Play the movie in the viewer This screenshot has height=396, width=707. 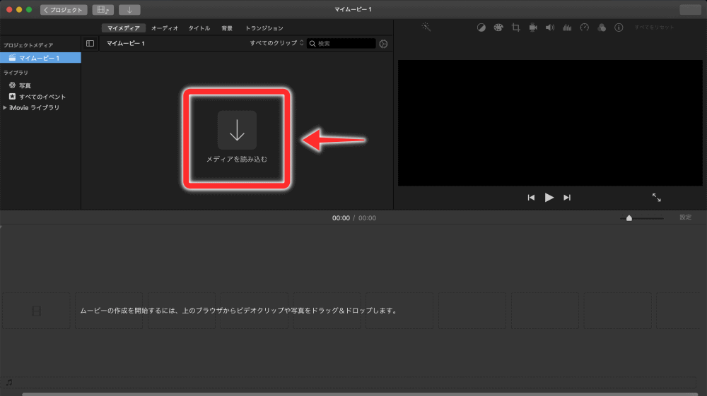(549, 197)
